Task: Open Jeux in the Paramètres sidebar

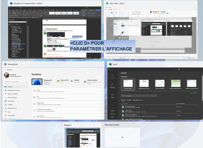Action: 9,112
